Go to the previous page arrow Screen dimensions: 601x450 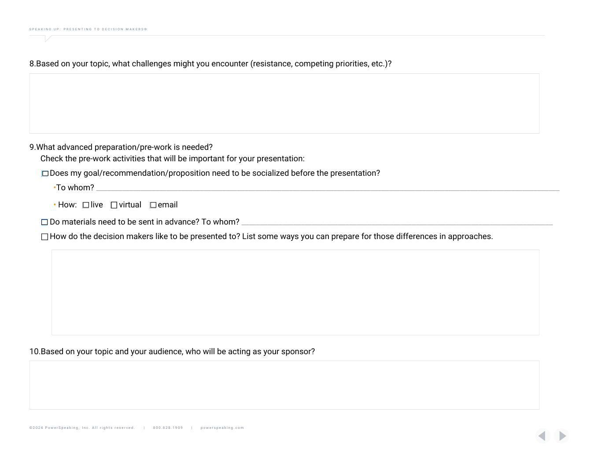542,436
